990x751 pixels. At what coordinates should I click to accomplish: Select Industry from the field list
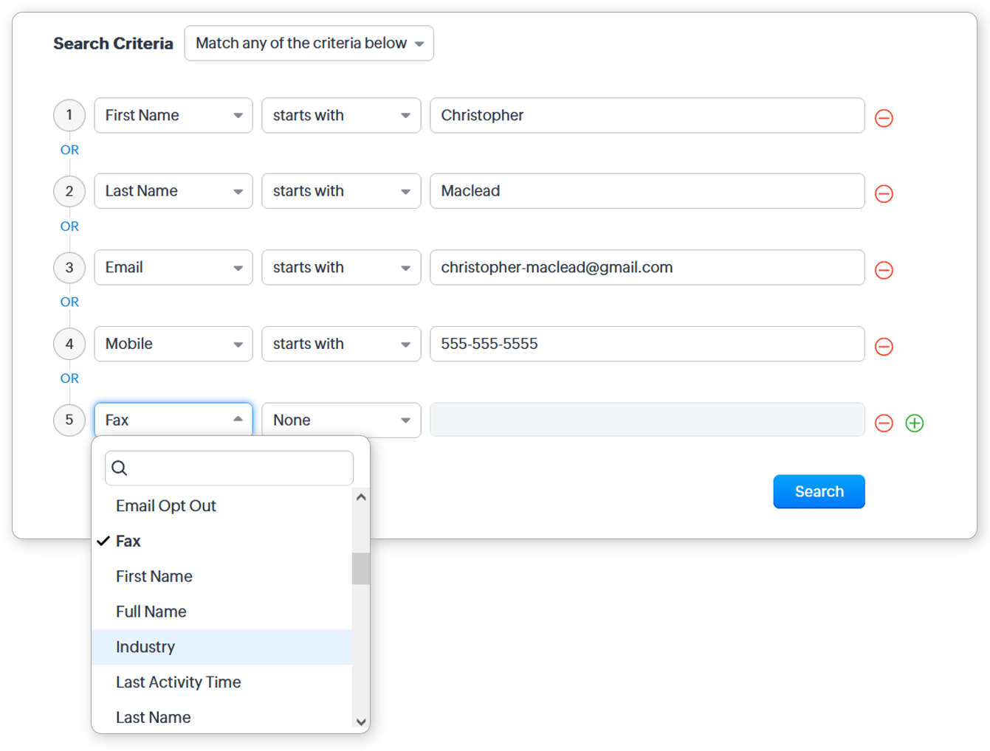[x=145, y=647]
